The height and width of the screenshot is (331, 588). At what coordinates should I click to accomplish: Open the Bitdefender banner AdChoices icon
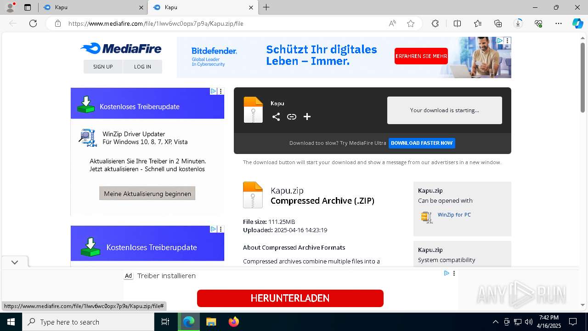click(500, 40)
